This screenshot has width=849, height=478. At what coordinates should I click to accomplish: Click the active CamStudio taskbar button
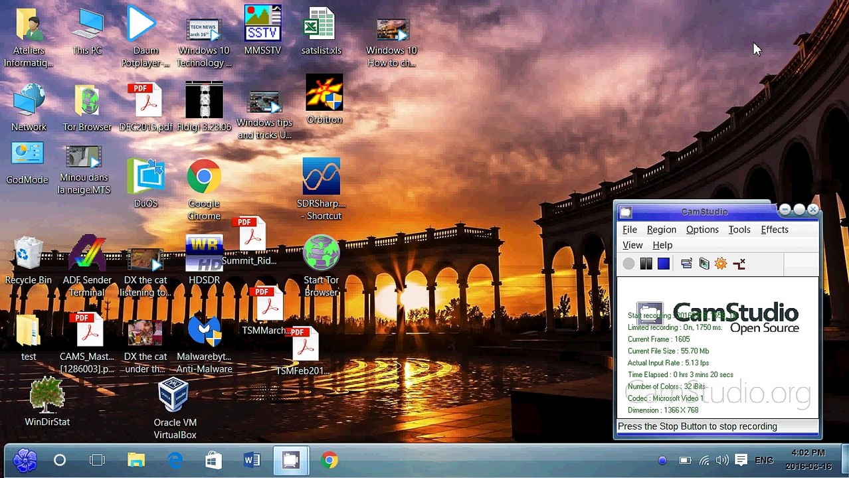(290, 460)
